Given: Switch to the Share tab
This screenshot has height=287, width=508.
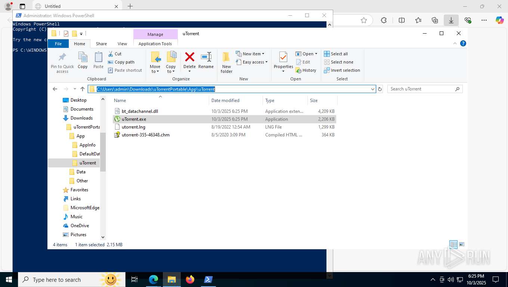Looking at the screenshot, I should click(101, 44).
